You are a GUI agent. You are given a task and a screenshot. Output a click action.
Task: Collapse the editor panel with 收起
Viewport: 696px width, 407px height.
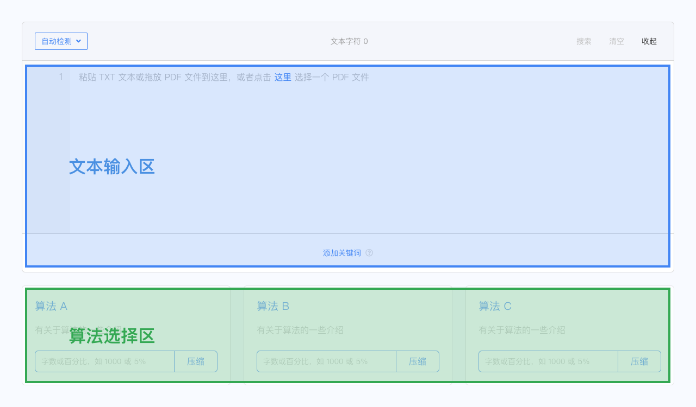(x=649, y=41)
